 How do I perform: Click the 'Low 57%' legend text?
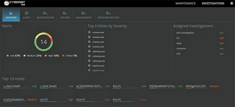[x=15, y=56]
